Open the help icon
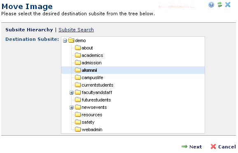238x153 pixels. pyautogui.click(x=211, y=5)
